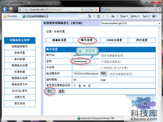This screenshot has width=163, height=122.
Task: Open 执行SQL语句 in the sidebar menu
Action: (x=20, y=91)
